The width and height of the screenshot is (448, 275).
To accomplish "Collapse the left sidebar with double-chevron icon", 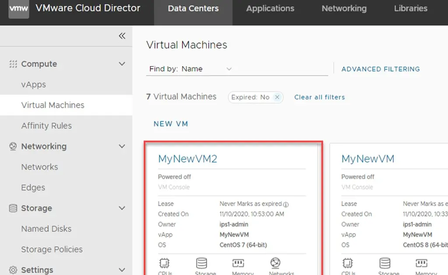I will click(122, 36).
